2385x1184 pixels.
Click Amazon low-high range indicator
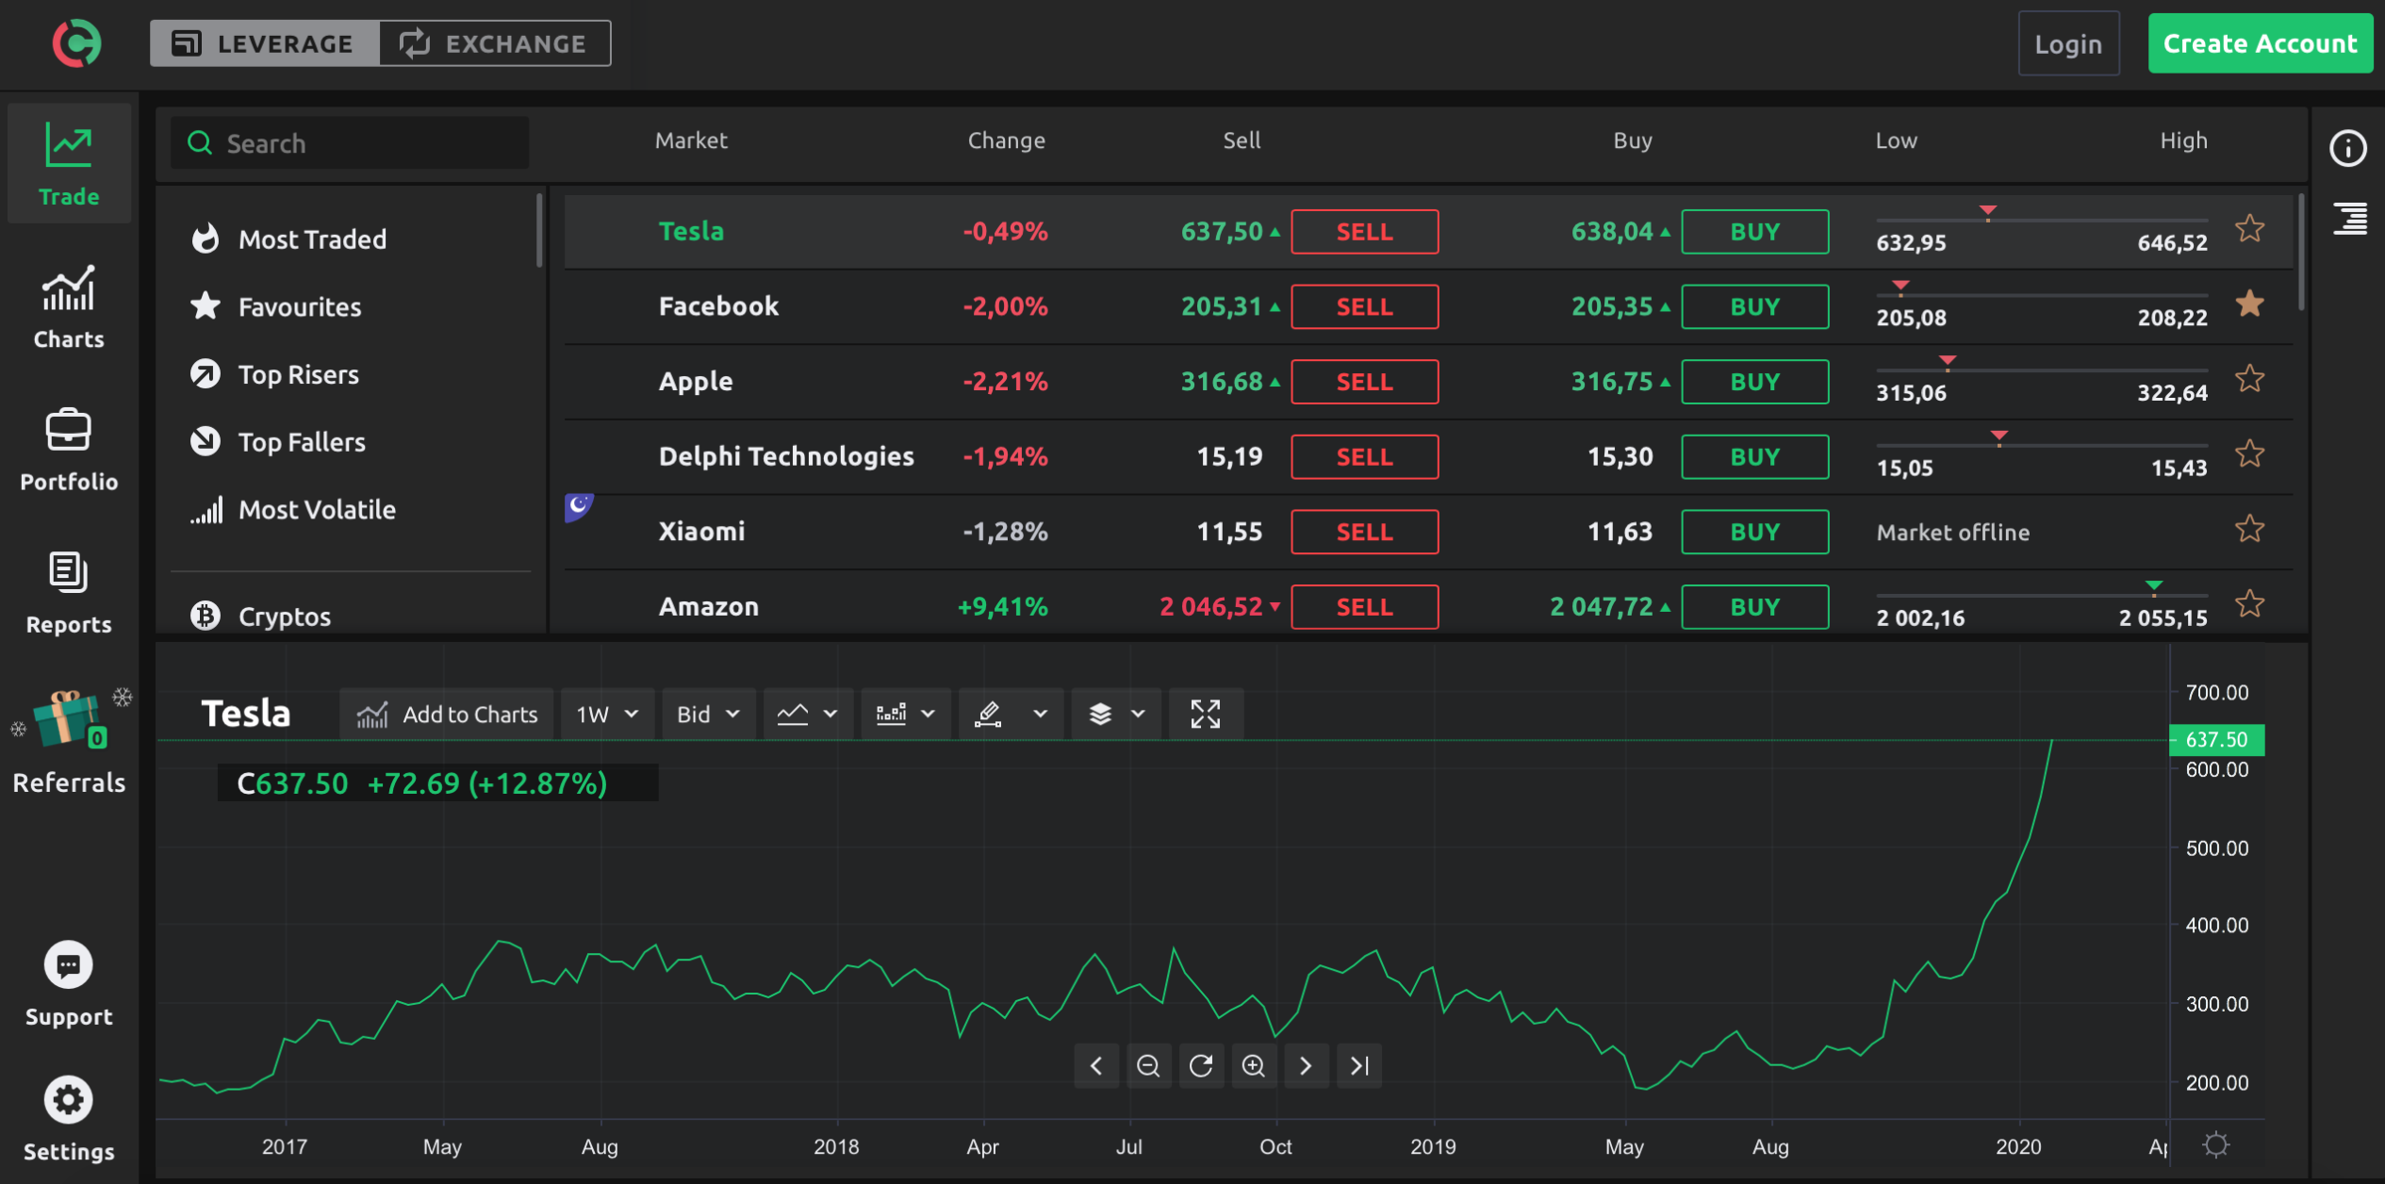point(2042,604)
